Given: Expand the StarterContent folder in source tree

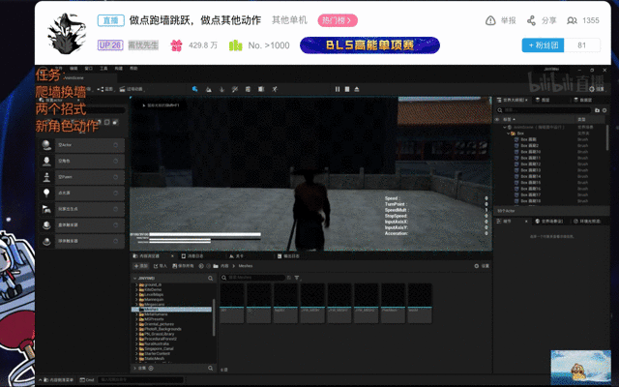Looking at the screenshot, I should 136,354.
